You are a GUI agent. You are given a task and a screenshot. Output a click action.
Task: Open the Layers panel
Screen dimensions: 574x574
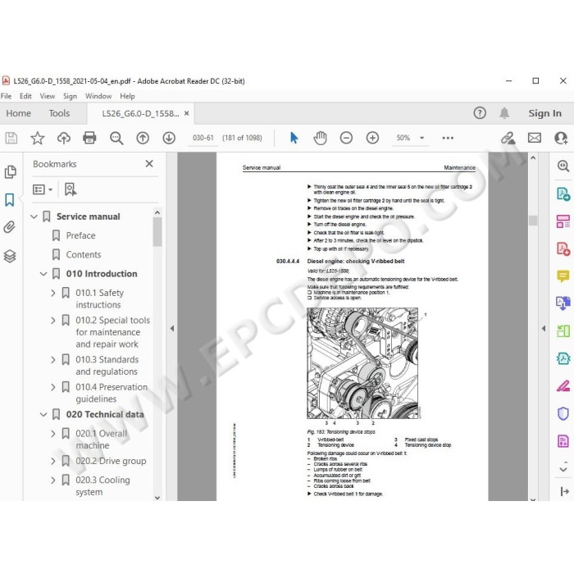click(x=10, y=256)
